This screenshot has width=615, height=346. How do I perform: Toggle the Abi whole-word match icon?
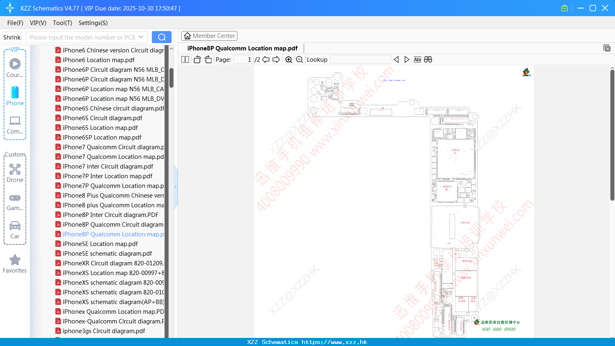(417, 60)
